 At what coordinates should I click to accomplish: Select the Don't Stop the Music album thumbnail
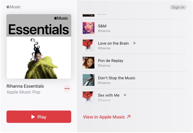click(88, 80)
